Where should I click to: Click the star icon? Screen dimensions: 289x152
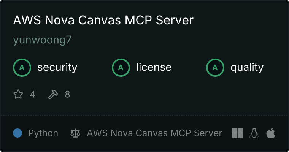(x=18, y=94)
